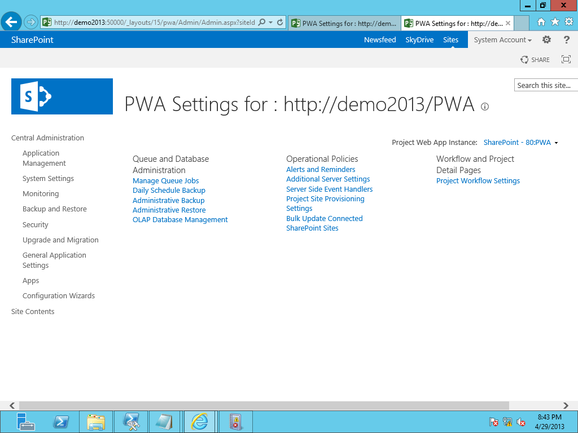
Task: Open Site Contents in sidebar
Action: pos(33,311)
